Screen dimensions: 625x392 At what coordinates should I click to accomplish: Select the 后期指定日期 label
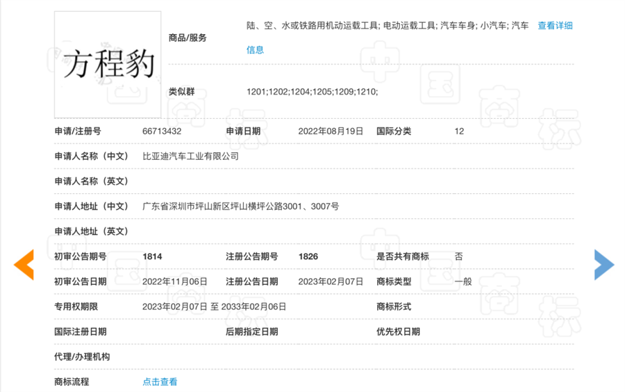click(x=252, y=332)
